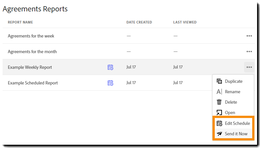This screenshot has height=148, width=260.
Task: Open the Example Scheduled Report row
Action: [x=33, y=83]
